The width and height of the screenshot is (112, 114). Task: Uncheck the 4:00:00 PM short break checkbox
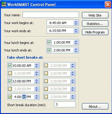pyautogui.click(x=10, y=97)
